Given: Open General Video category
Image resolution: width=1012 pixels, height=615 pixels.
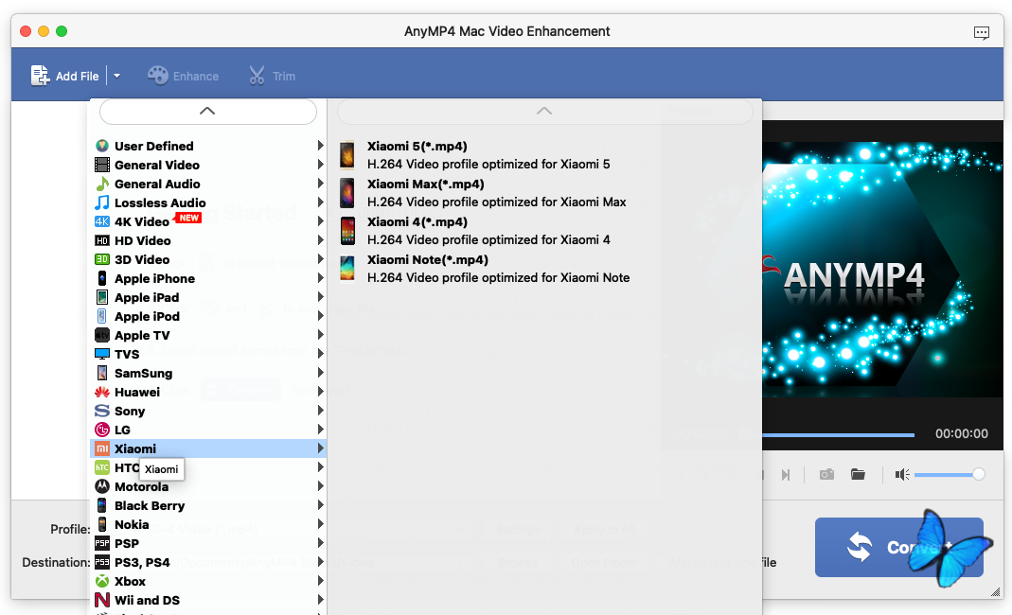Looking at the screenshot, I should [x=209, y=166].
